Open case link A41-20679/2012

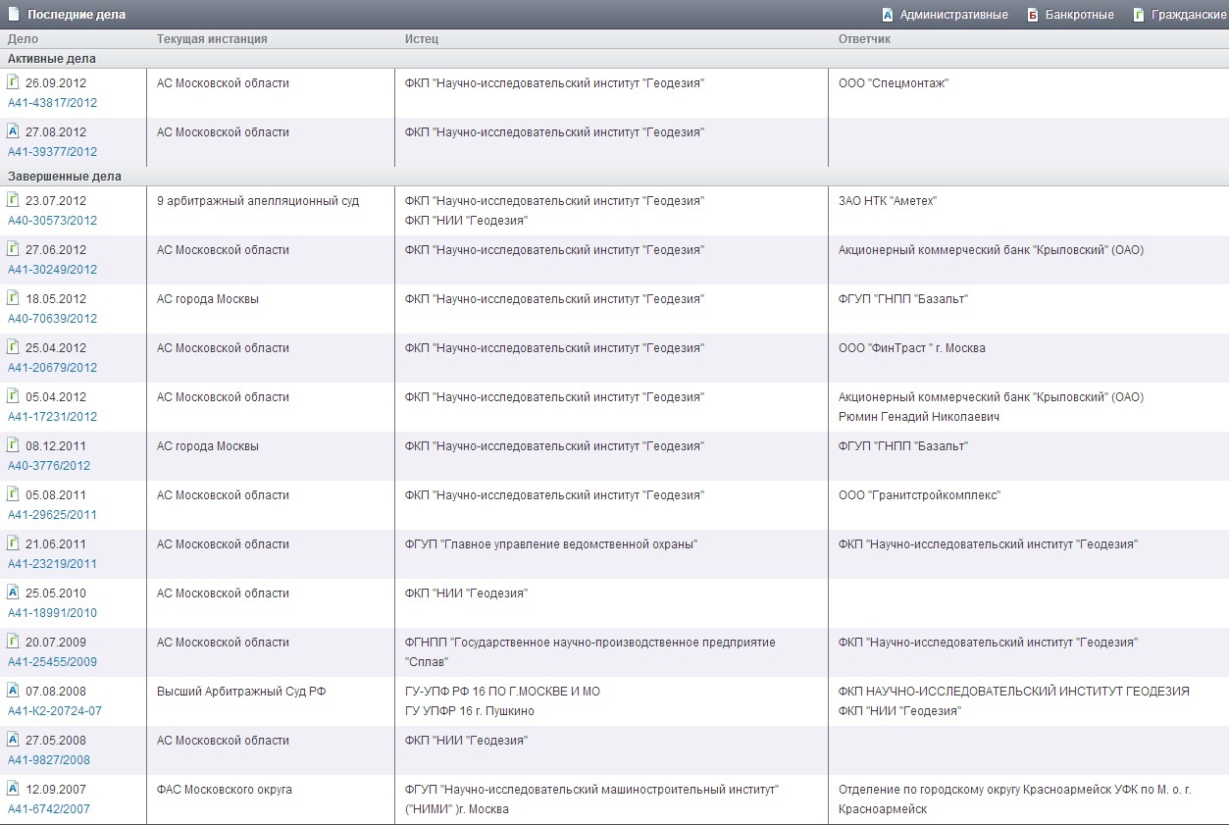click(53, 368)
